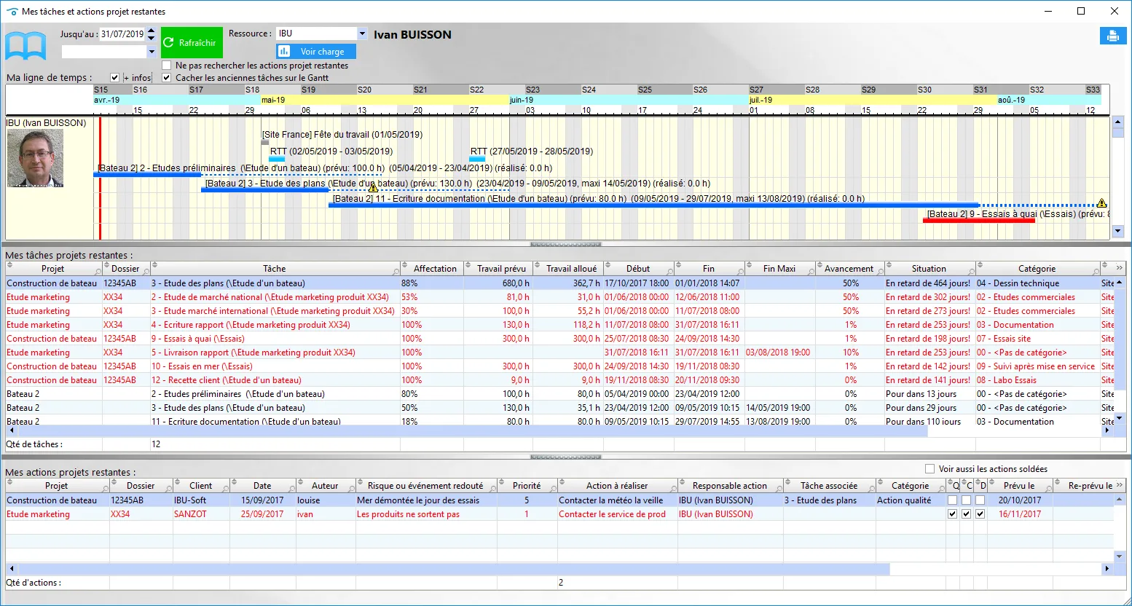Screen dimensions: 1132x606
Task: Select task row '4 - Ecriture rapport'
Action: click(x=559, y=325)
